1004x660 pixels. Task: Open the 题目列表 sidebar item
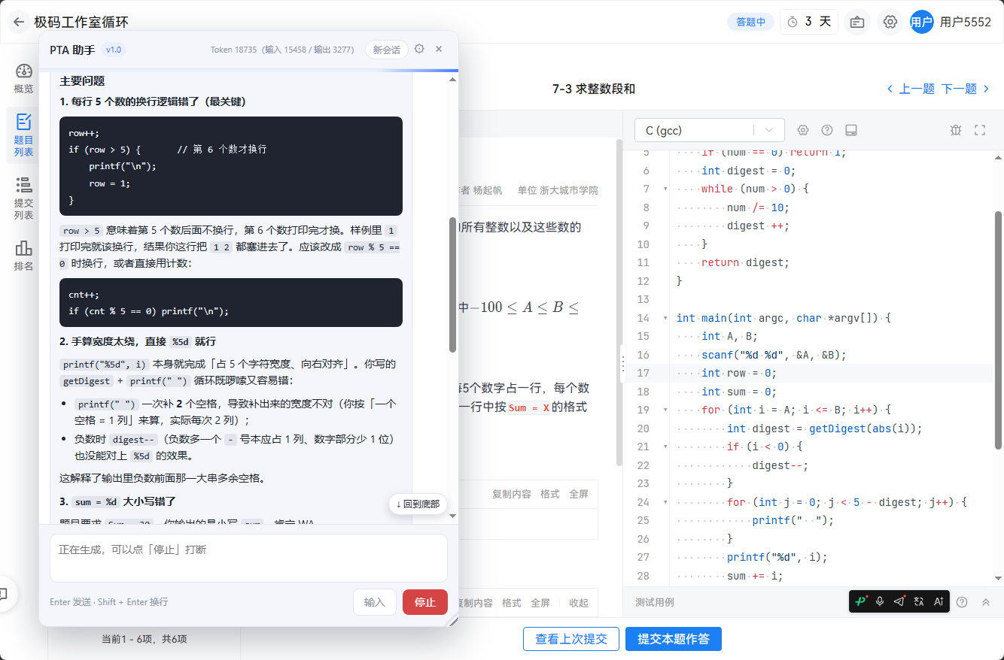[x=23, y=135]
